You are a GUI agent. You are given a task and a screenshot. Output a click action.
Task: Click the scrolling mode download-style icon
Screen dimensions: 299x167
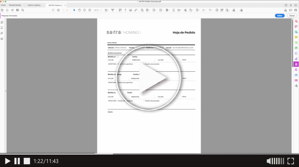[x=113, y=10]
